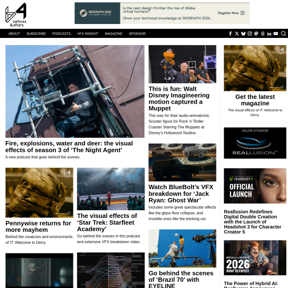Click 'Behind the creatures and environments' summary
The image size is (288, 288).
pos(39,240)
